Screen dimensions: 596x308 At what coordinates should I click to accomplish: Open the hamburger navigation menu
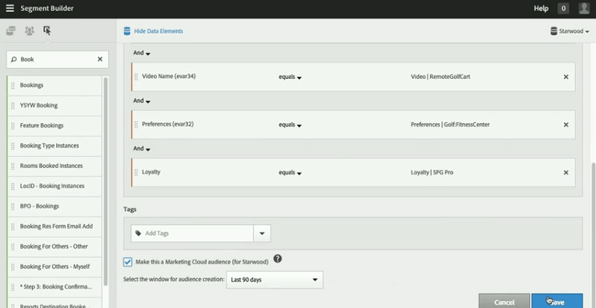click(10, 8)
